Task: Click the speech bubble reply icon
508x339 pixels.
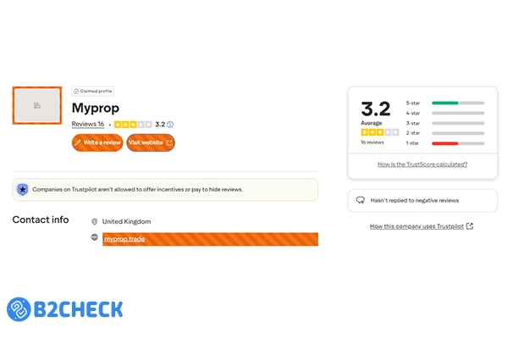Action: pyautogui.click(x=360, y=201)
